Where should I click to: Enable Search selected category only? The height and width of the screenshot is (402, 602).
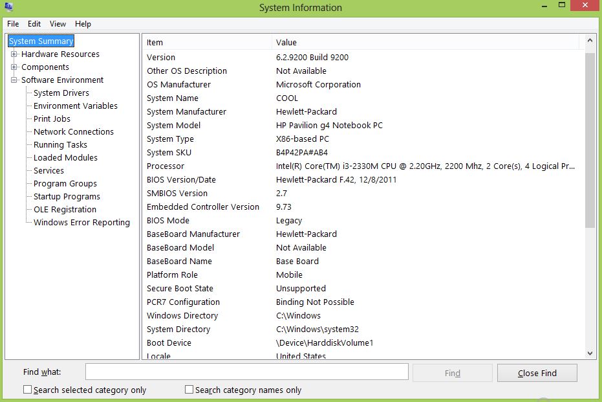27,390
